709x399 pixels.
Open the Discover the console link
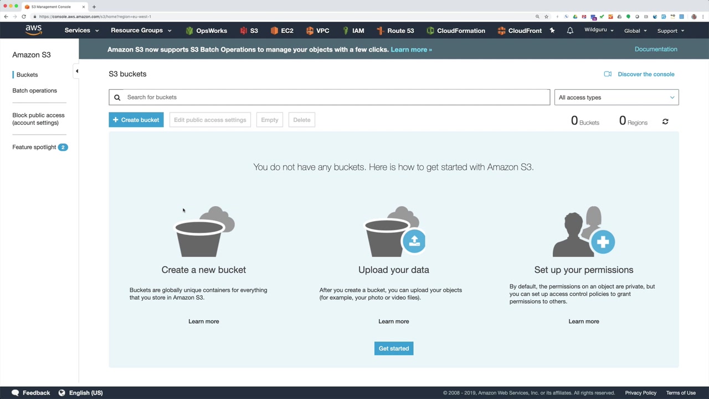tap(646, 74)
